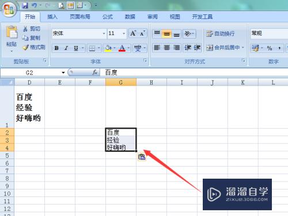Viewport: 288px width, 216px height.
Task: Open the font color dropdown arrow
Action: tap(128, 48)
